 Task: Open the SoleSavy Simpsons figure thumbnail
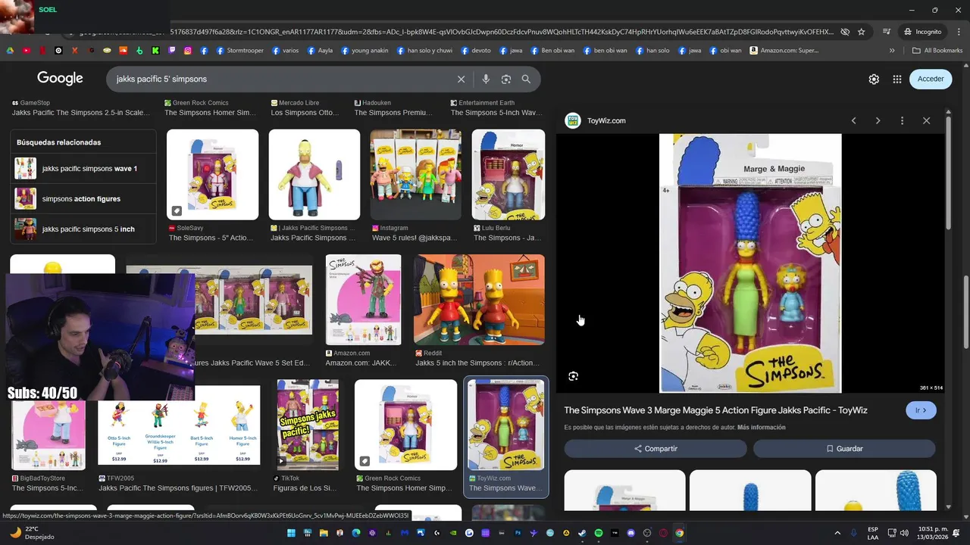point(212,175)
